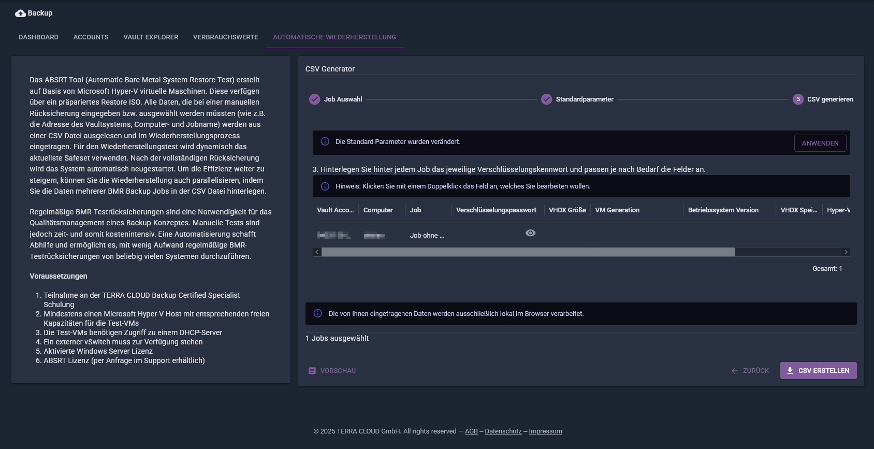
Task: Open the Dashboard tab
Action: click(x=38, y=37)
